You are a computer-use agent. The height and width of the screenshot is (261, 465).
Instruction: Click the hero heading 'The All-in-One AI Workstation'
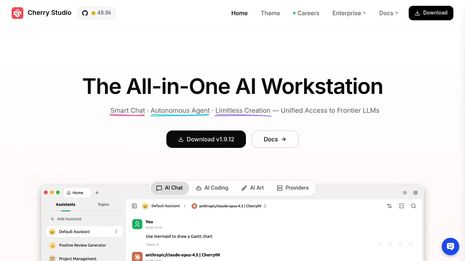232,86
